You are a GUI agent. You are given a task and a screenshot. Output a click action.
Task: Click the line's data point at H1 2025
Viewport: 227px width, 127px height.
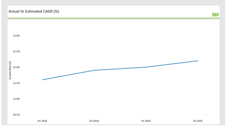[x=146, y=67]
